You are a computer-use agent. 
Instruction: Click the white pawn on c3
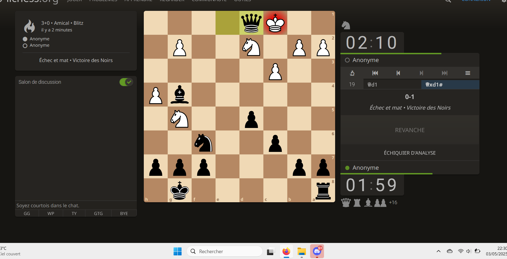coord(275,71)
